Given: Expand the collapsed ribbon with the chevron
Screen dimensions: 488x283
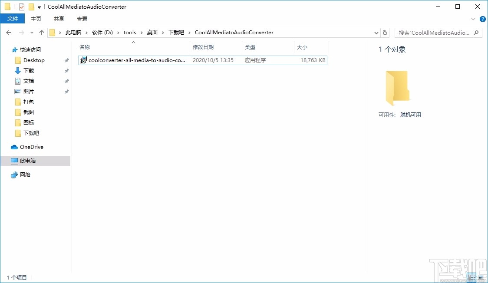Looking at the screenshot, I should point(473,19).
